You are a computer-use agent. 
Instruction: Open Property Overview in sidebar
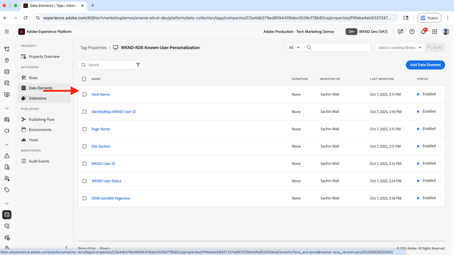tap(44, 57)
